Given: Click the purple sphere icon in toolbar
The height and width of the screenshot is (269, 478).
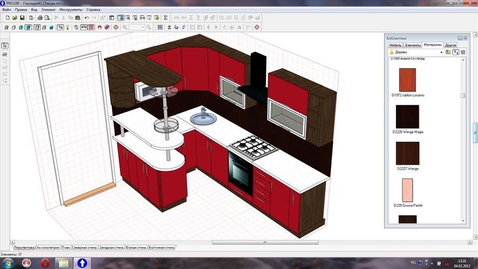Looking at the screenshot, I should pos(107,28).
